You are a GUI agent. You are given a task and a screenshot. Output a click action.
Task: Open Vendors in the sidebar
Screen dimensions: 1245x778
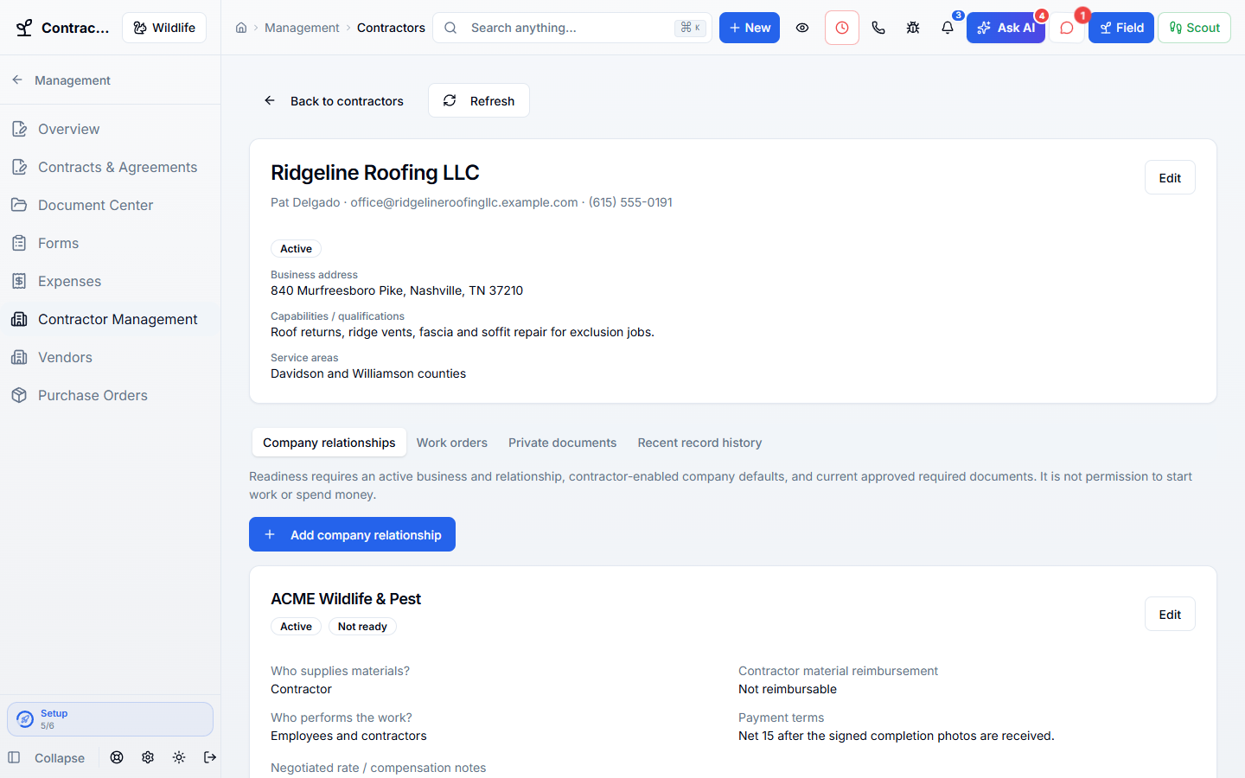point(110,357)
